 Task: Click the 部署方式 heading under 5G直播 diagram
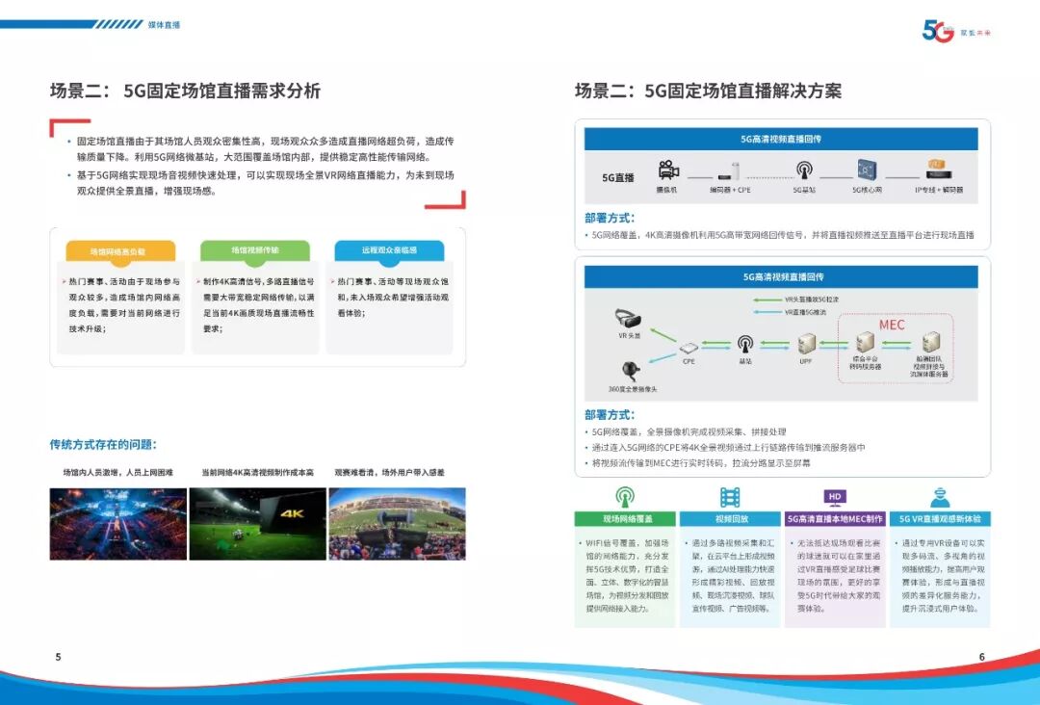pyautogui.click(x=610, y=218)
